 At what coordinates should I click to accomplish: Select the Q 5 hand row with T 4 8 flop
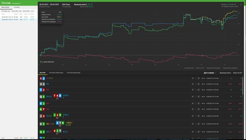[141, 96]
